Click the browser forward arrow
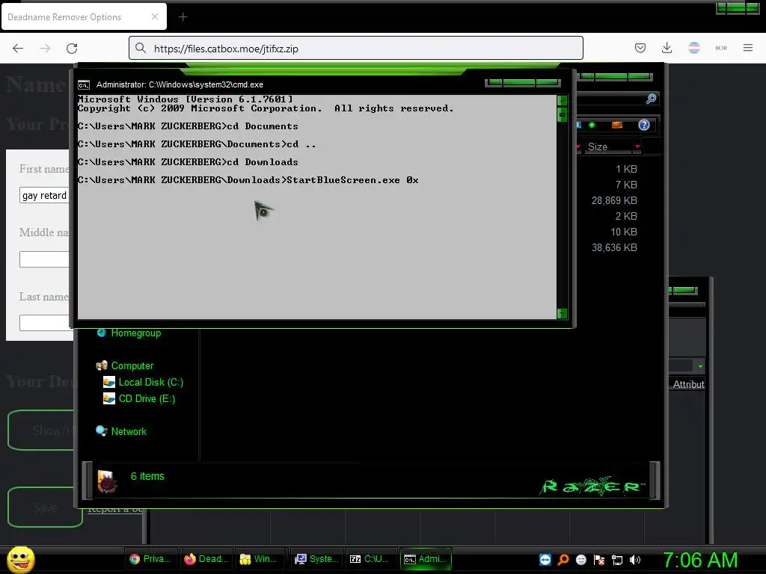Image resolution: width=766 pixels, height=574 pixels. pyautogui.click(x=45, y=48)
